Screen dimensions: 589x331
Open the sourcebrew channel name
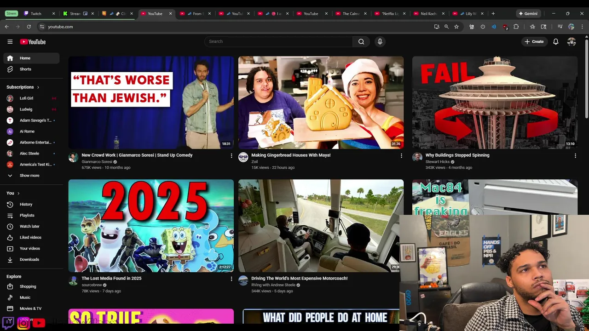pyautogui.click(x=92, y=285)
